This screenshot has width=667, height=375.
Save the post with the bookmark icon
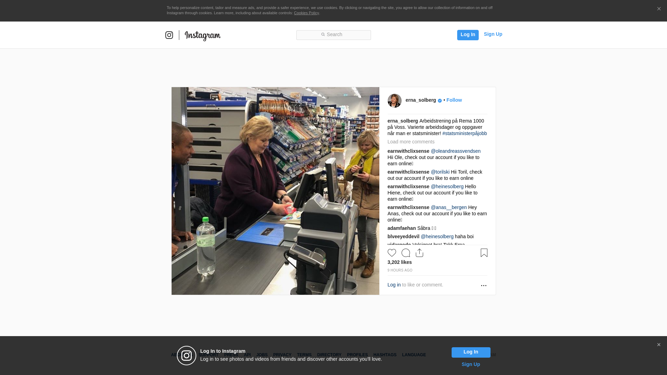point(484,253)
